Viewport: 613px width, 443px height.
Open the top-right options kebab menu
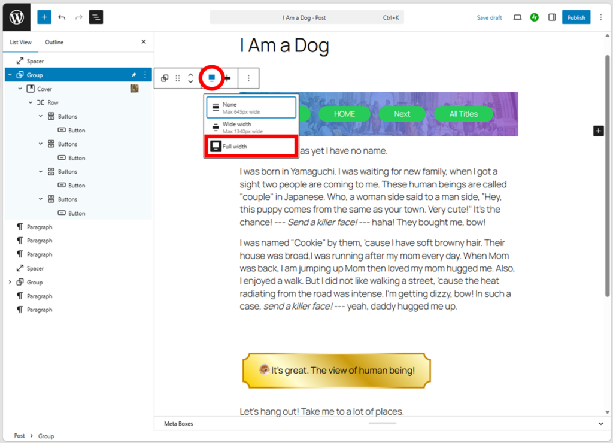point(601,17)
